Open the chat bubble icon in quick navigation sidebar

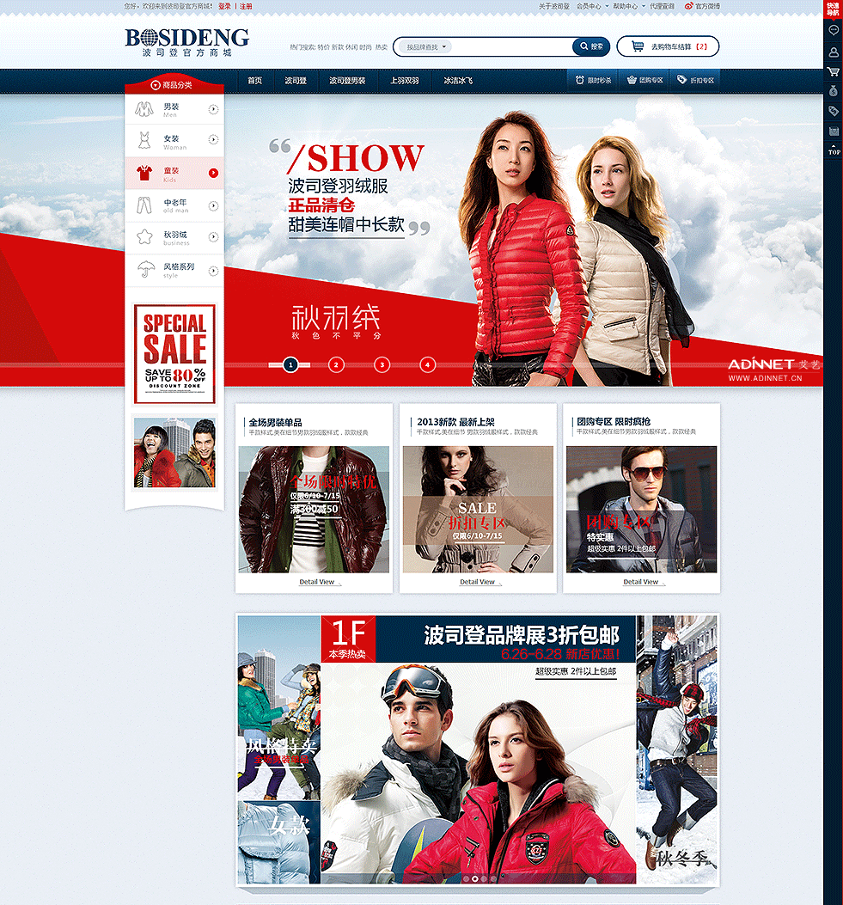click(x=834, y=30)
